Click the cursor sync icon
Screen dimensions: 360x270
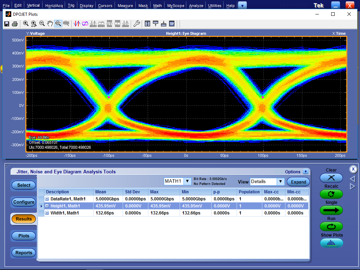click(x=126, y=24)
